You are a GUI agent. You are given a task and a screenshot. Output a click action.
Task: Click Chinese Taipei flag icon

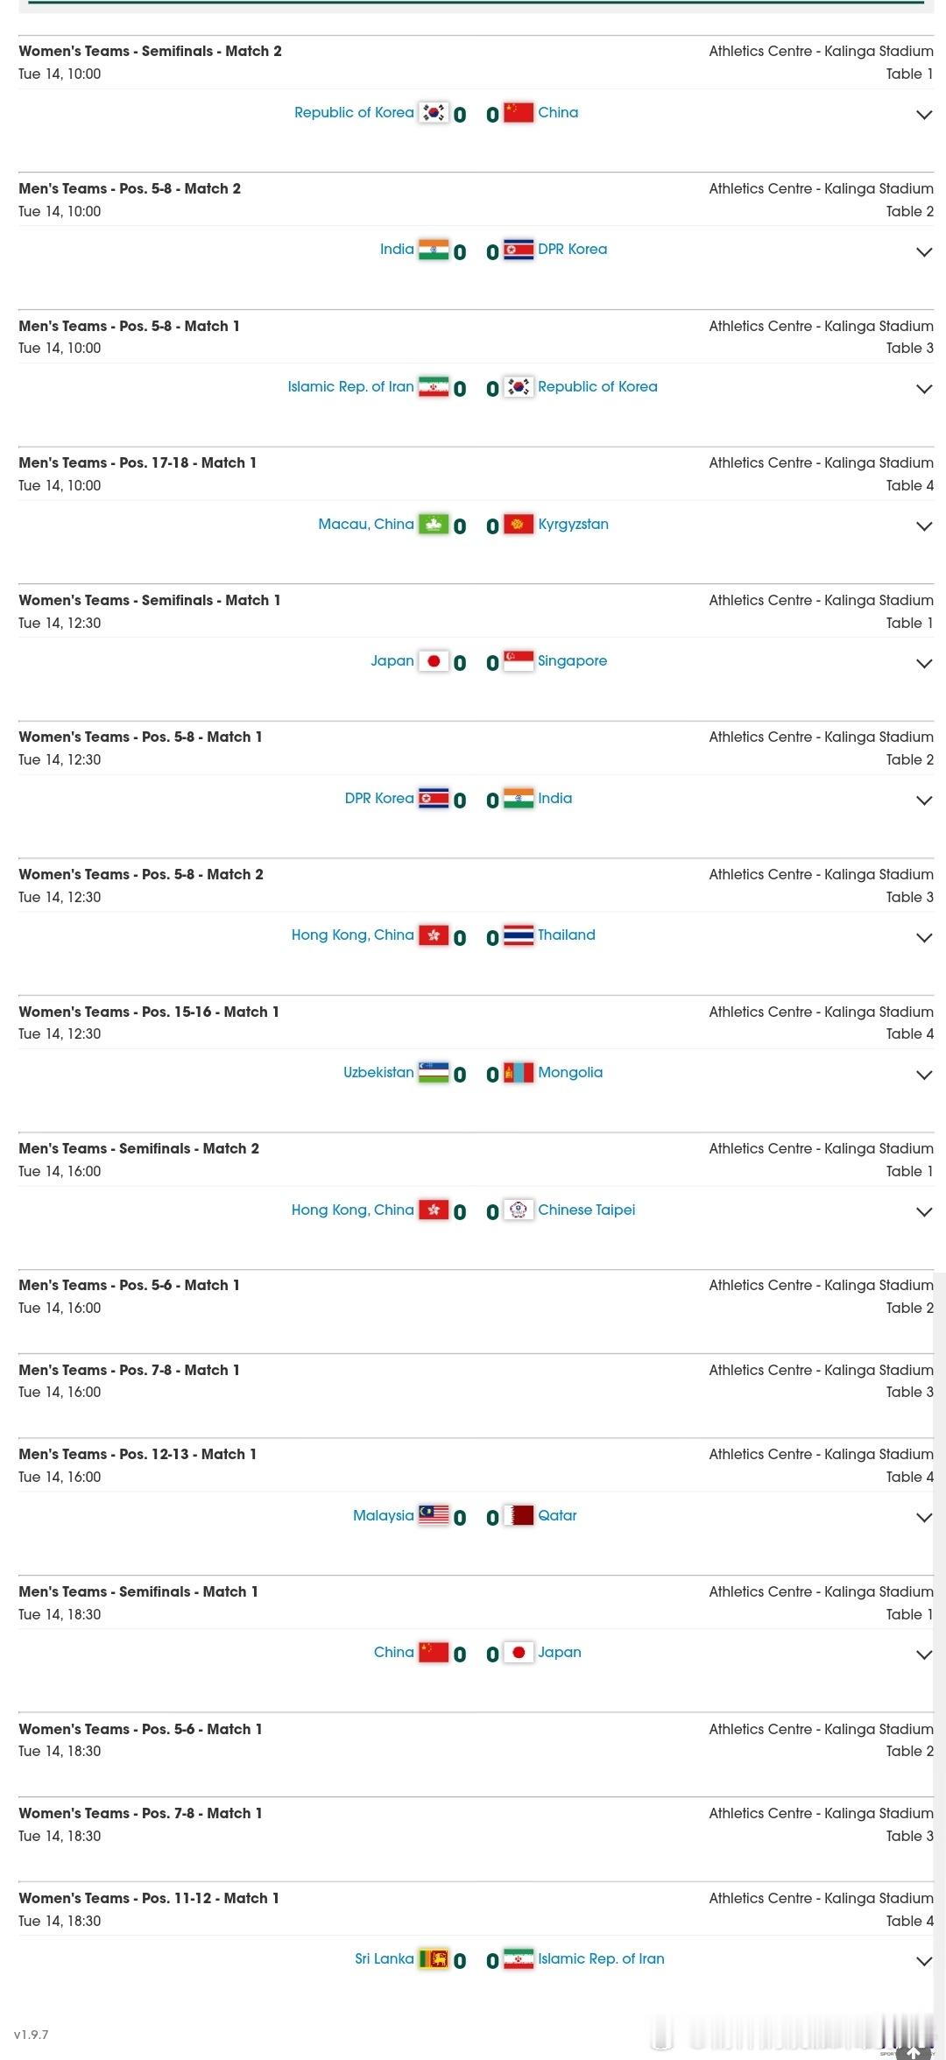pyautogui.click(x=519, y=1210)
